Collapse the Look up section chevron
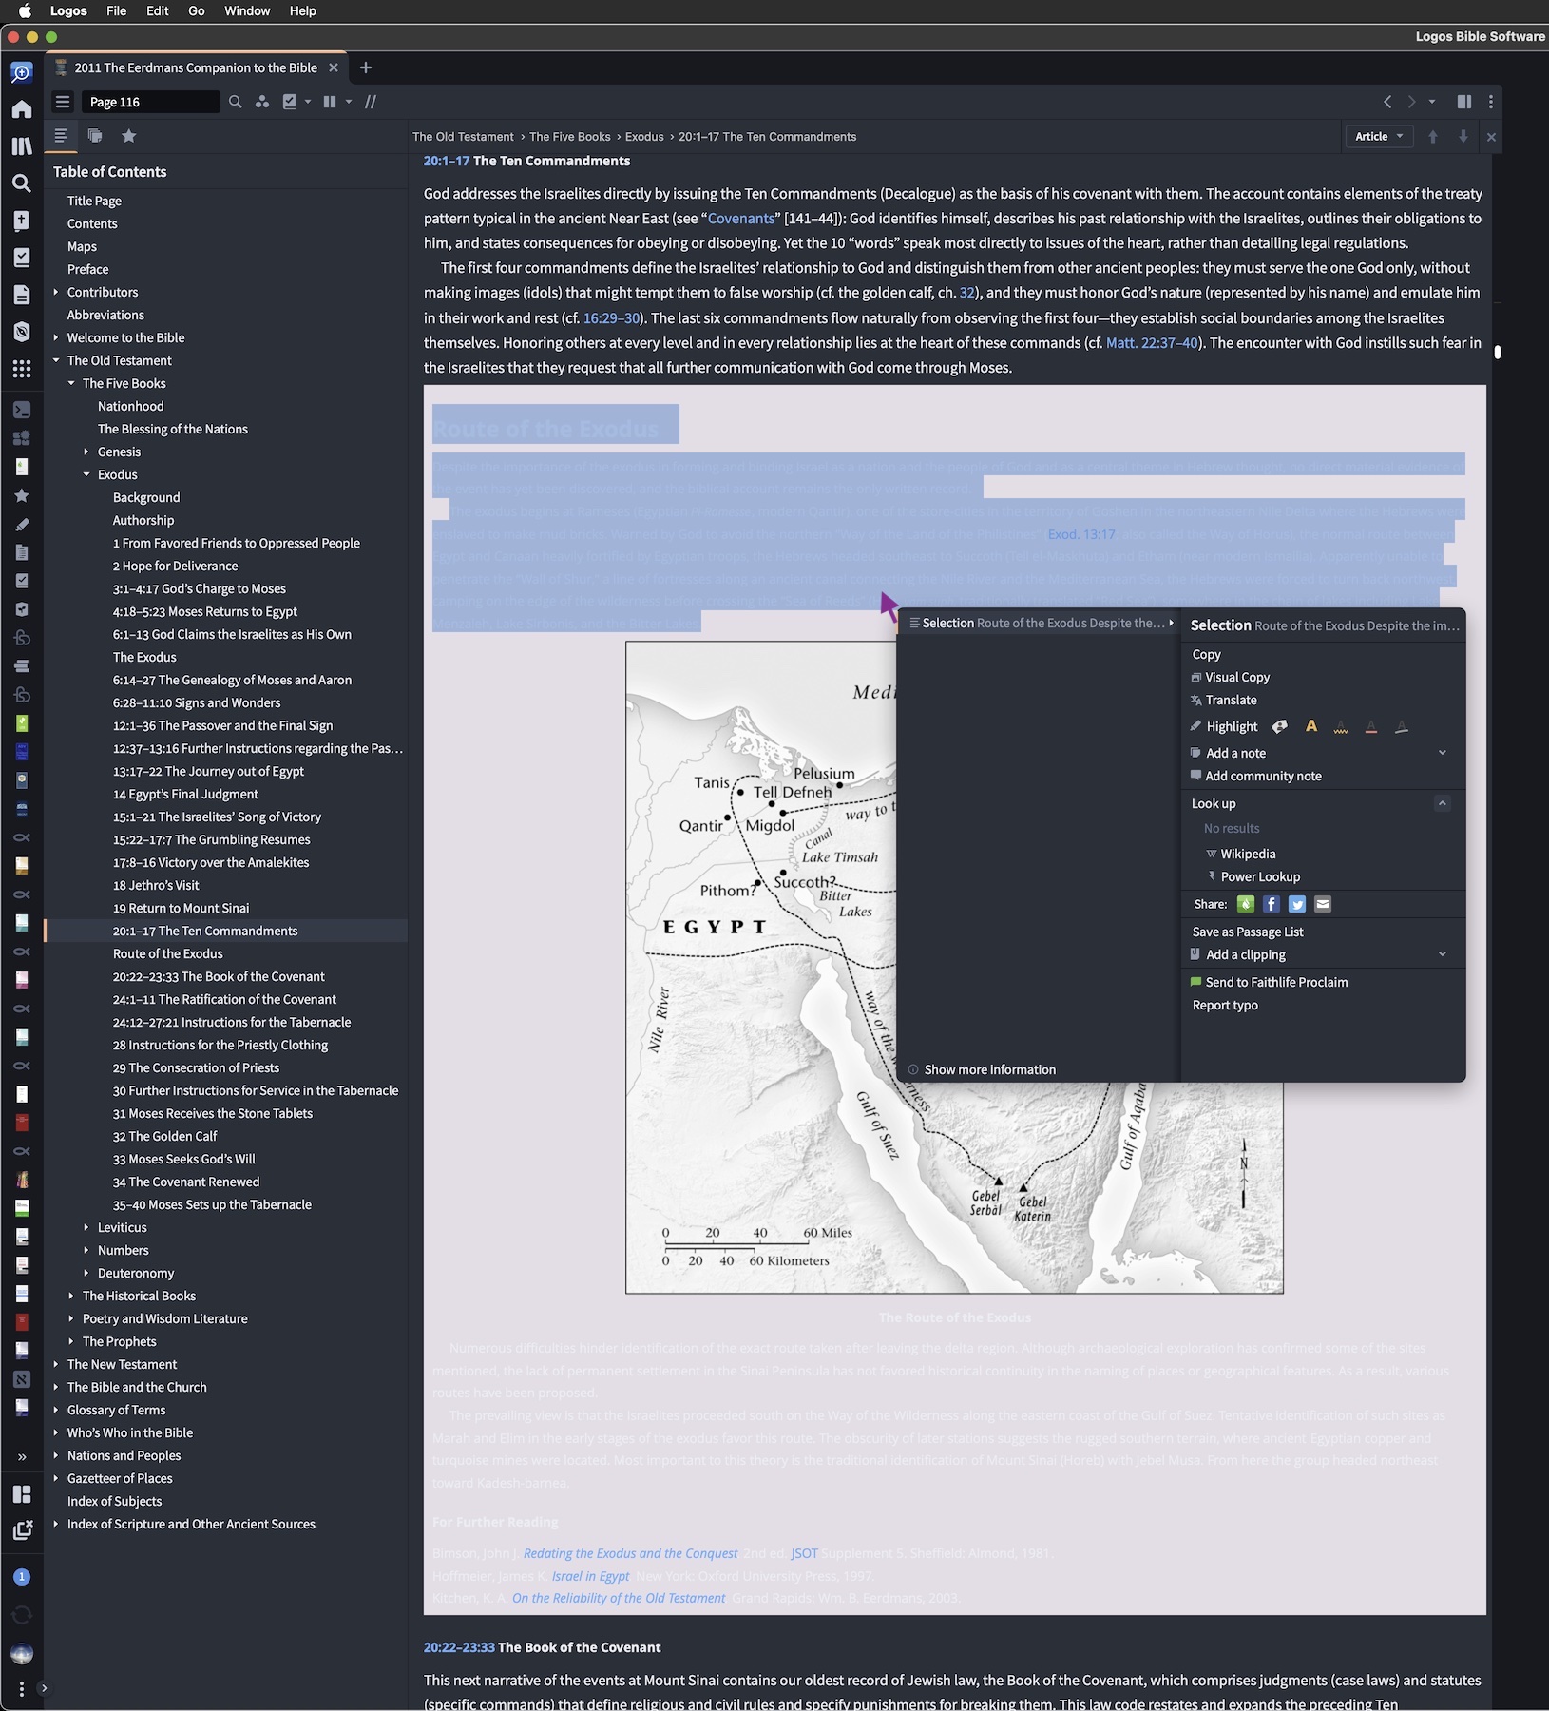Screen dimensions: 1549x1711 coord(1443,803)
